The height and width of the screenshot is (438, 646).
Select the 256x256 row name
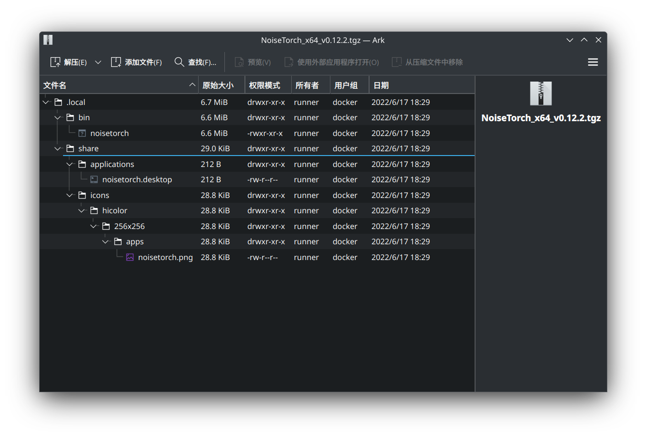[129, 226]
